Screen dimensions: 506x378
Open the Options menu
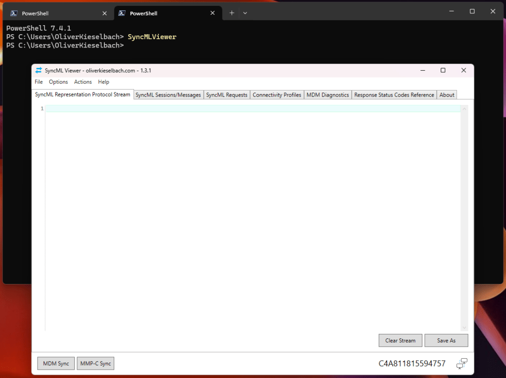click(x=58, y=82)
